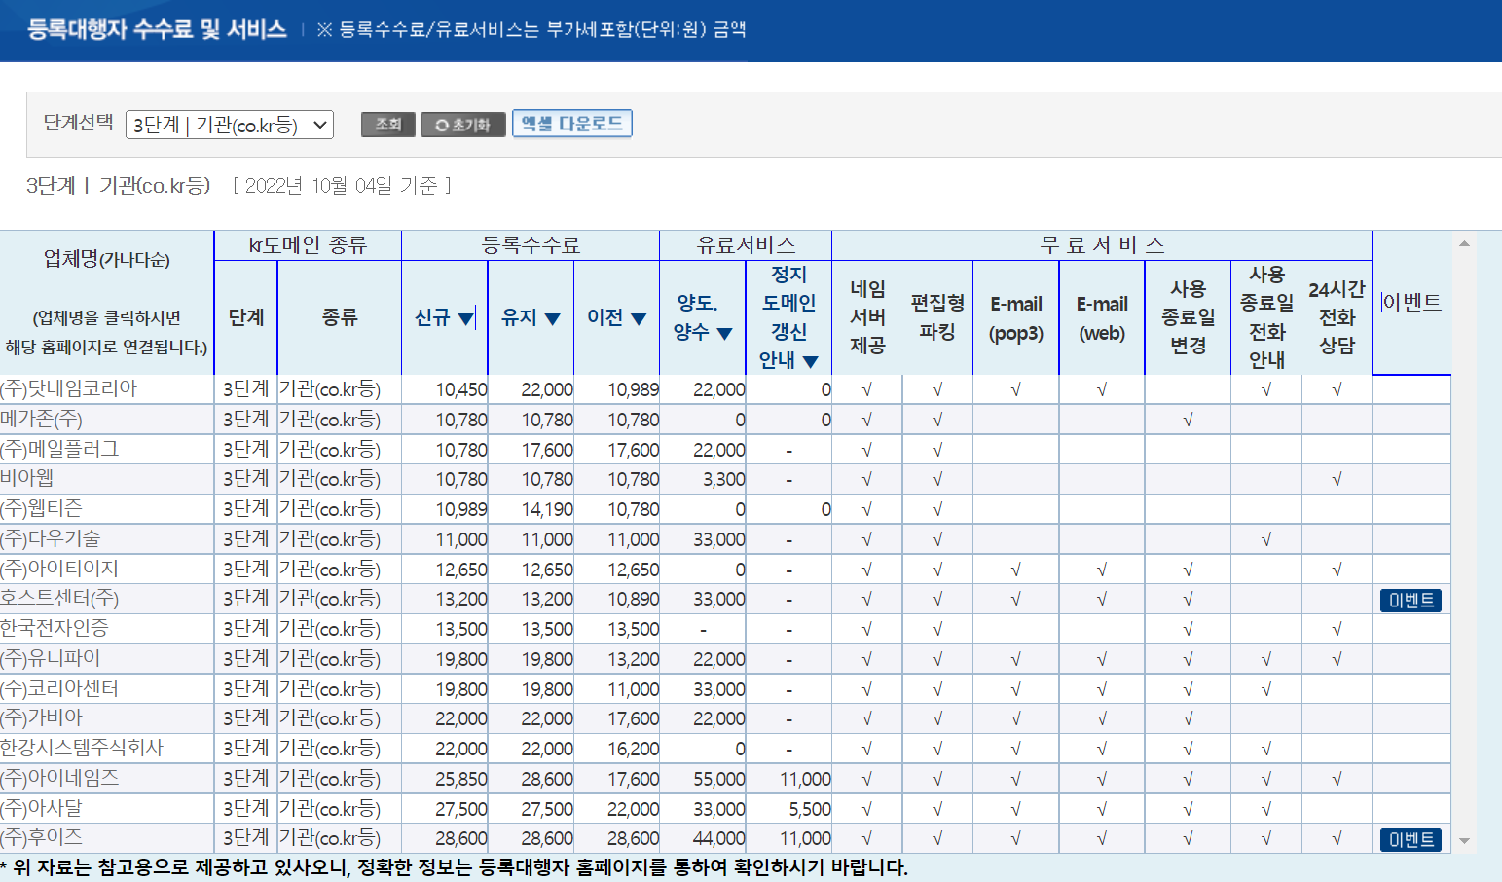Open the 단계선택 dropdown
The height and width of the screenshot is (882, 1502).
pyautogui.click(x=230, y=125)
